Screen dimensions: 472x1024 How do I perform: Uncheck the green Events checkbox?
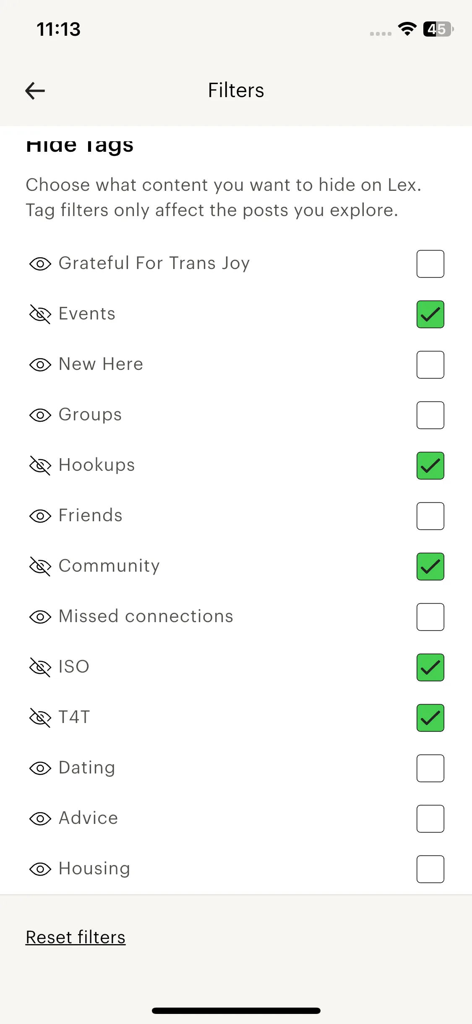click(x=430, y=314)
